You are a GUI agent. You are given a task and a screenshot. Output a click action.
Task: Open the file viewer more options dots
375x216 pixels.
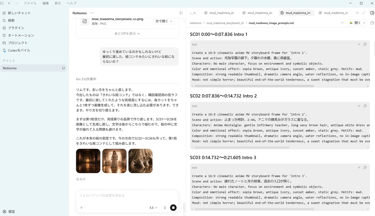click(342, 23)
